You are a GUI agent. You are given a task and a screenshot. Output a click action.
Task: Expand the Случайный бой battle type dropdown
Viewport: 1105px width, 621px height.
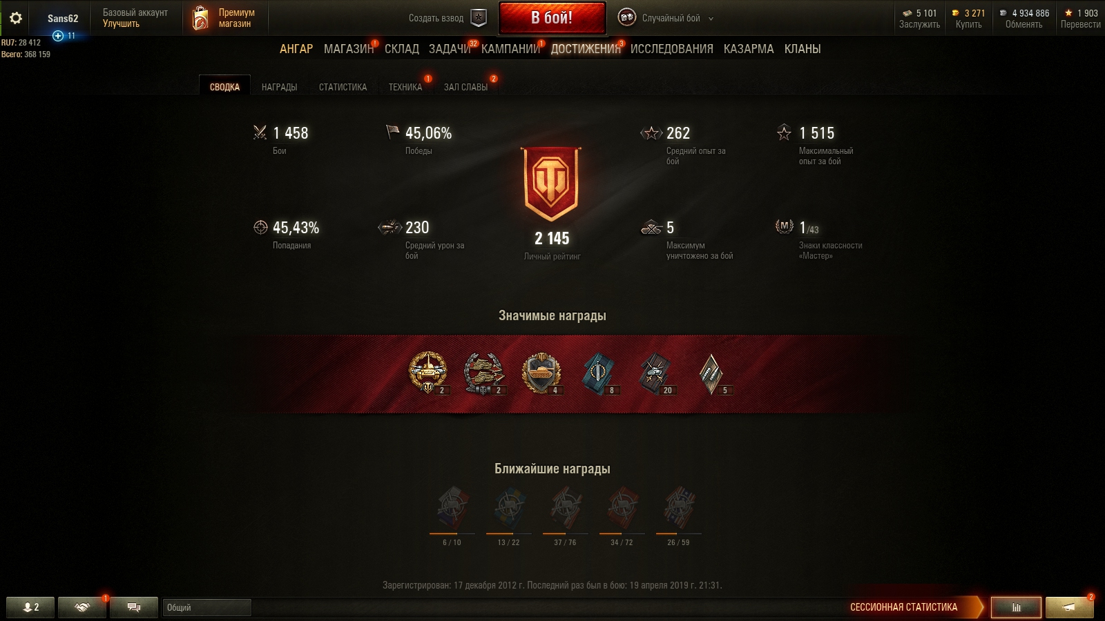click(x=711, y=19)
